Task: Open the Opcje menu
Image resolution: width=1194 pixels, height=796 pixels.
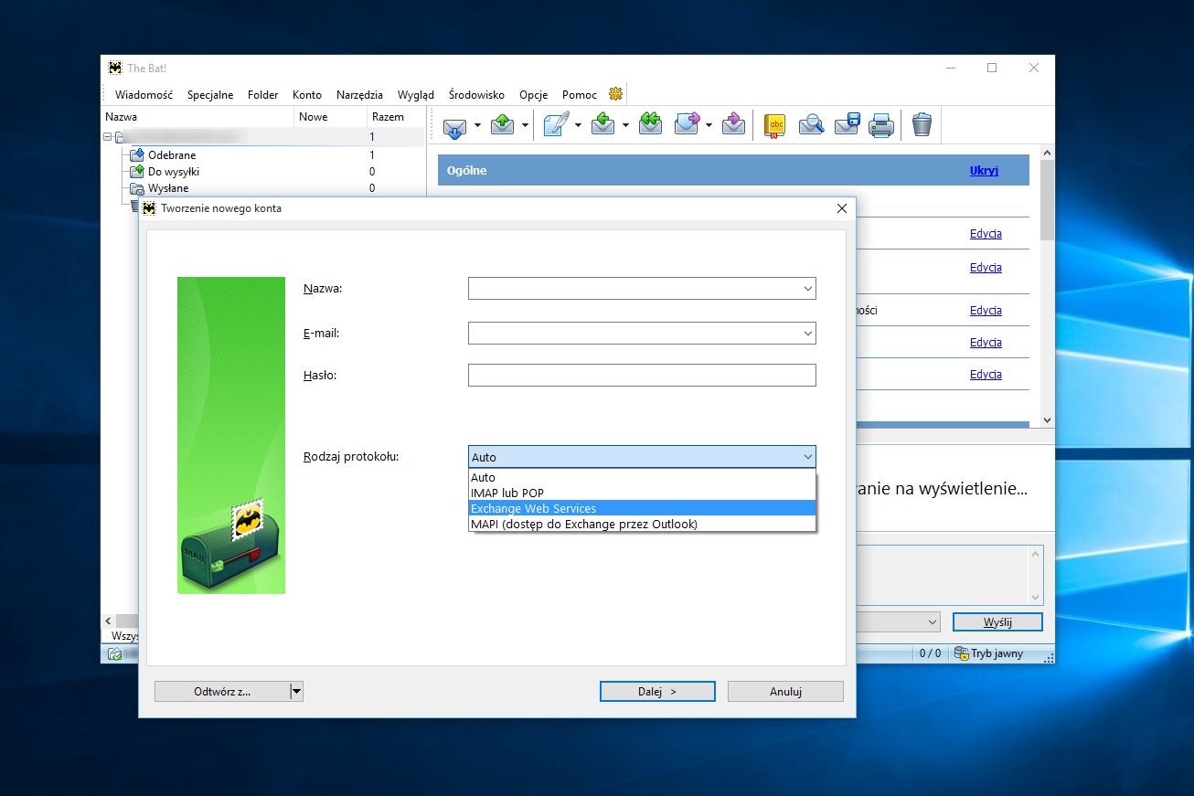Action: [x=534, y=95]
